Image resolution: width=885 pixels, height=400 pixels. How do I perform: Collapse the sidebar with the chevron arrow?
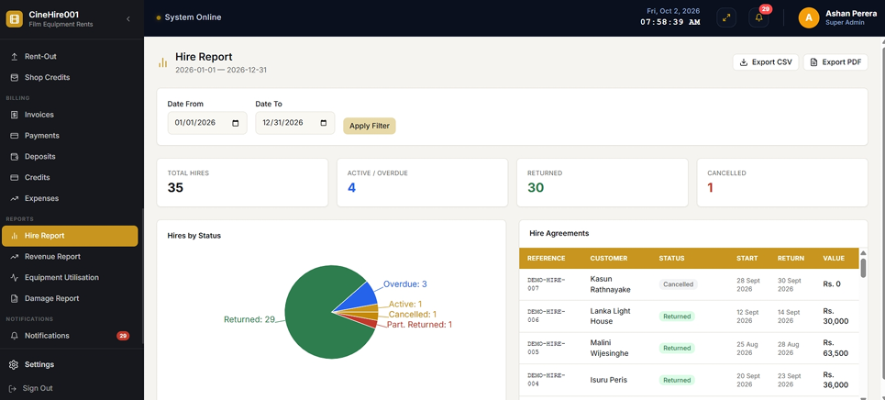coord(128,18)
